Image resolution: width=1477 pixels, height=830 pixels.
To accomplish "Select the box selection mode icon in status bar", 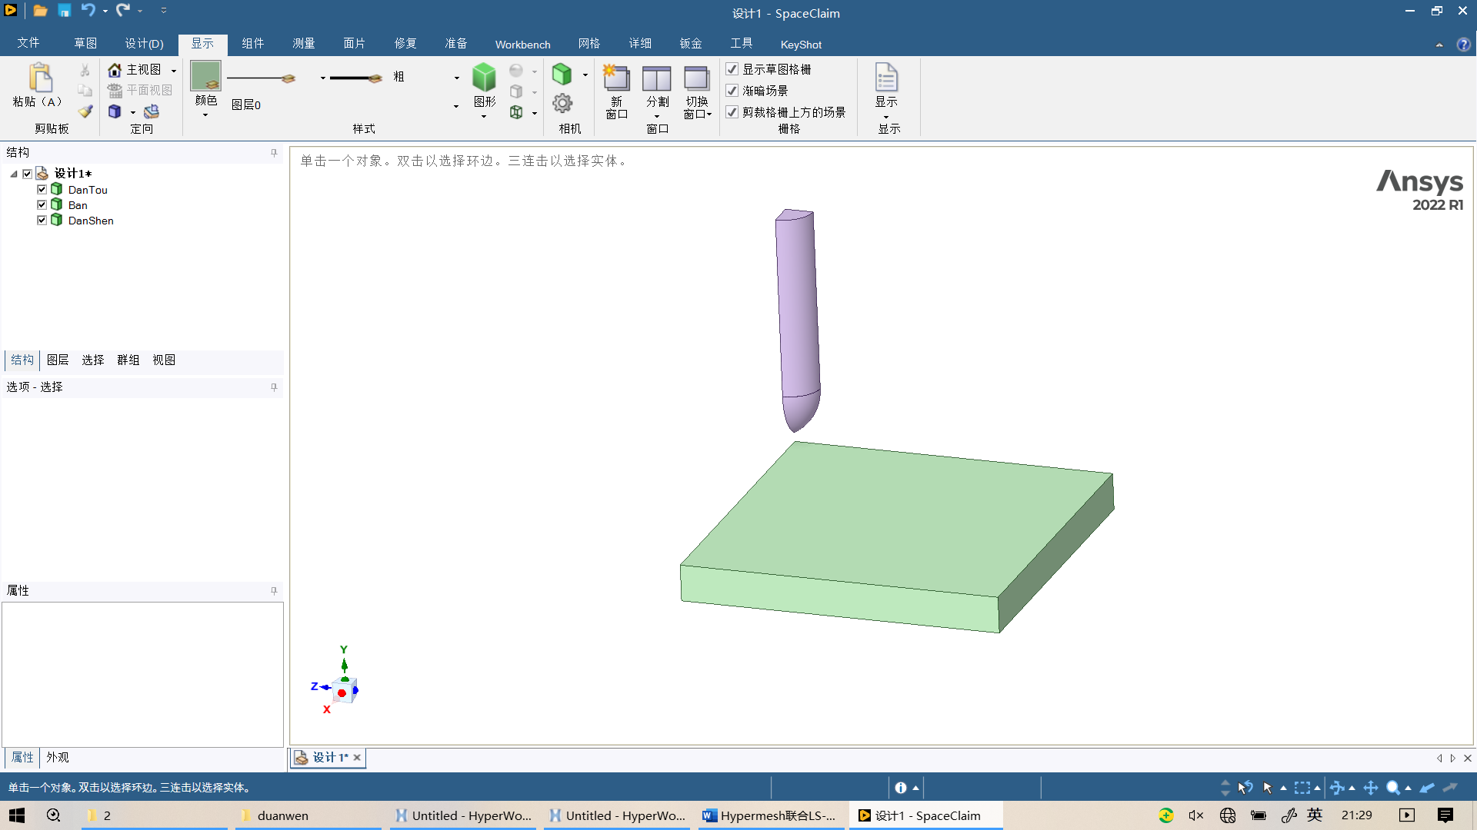I will pyautogui.click(x=1302, y=788).
